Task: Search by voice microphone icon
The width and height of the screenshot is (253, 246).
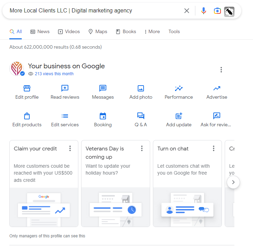Action: click(204, 11)
